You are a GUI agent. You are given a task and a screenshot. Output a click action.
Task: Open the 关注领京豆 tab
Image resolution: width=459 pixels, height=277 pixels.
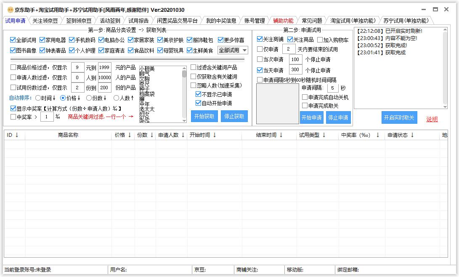[45, 21]
